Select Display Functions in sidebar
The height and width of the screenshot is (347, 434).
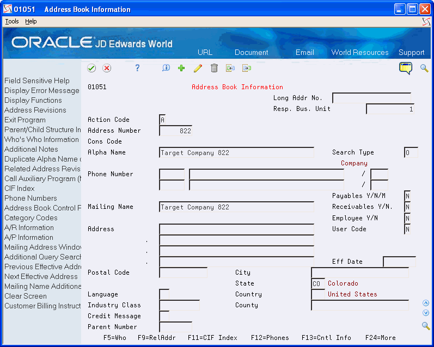pos(33,101)
